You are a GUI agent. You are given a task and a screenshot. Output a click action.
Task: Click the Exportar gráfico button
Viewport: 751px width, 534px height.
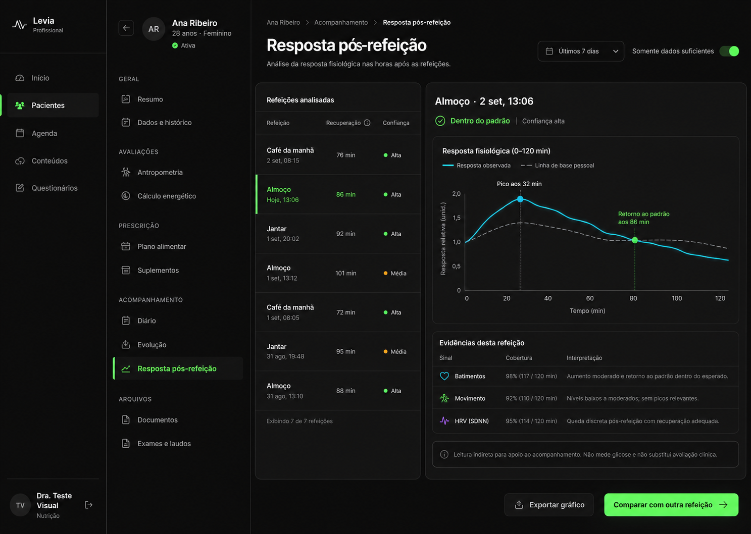click(x=549, y=505)
